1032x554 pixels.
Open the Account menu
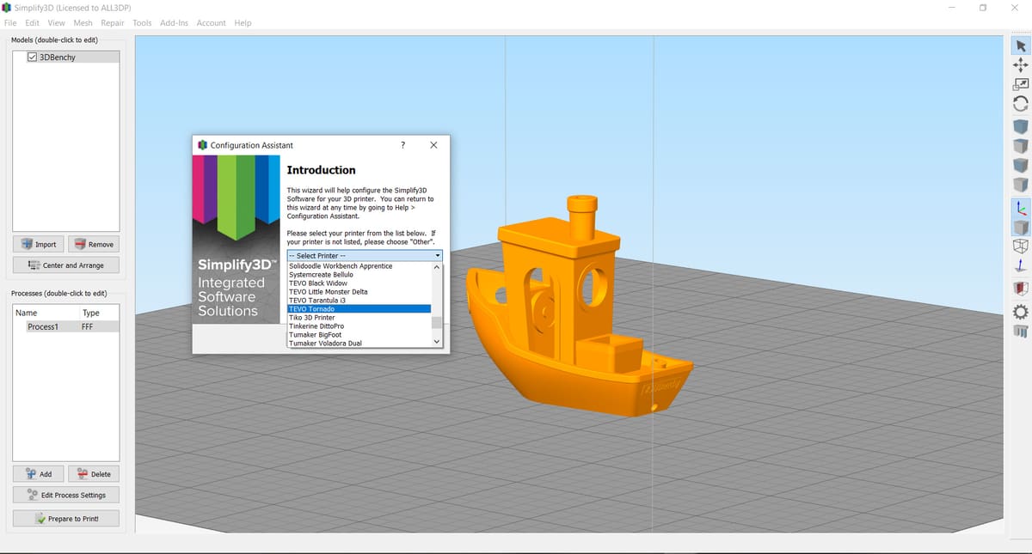[211, 22]
